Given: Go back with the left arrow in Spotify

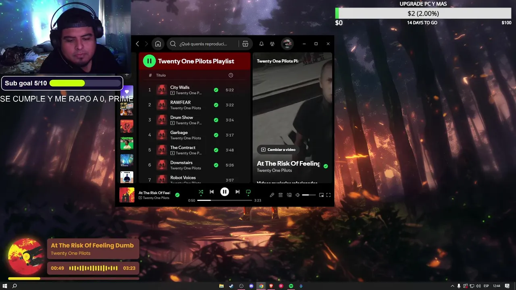Looking at the screenshot, I should coord(137,44).
